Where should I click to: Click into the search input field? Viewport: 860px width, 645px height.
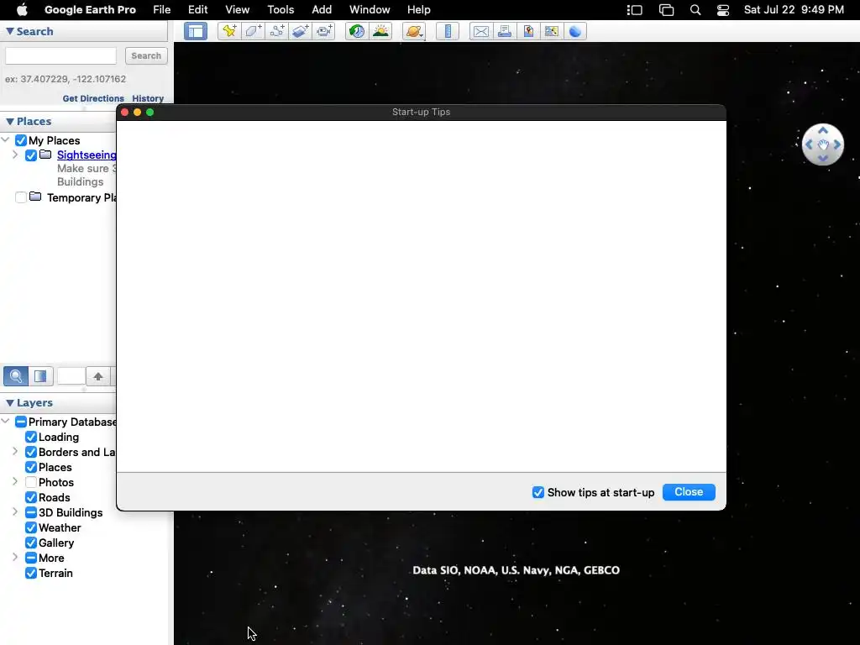click(60, 56)
